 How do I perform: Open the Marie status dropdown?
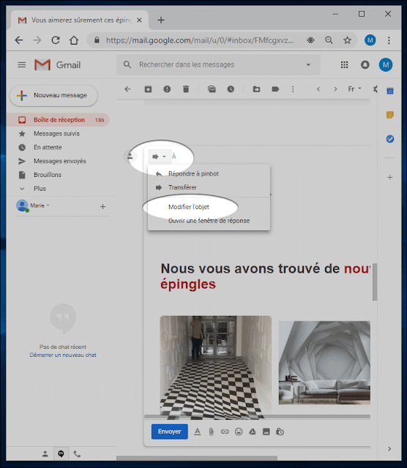tap(48, 205)
